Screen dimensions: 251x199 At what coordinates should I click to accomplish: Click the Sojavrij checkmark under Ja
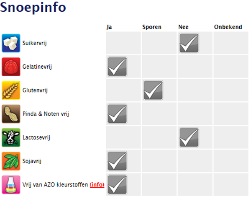[117, 161]
